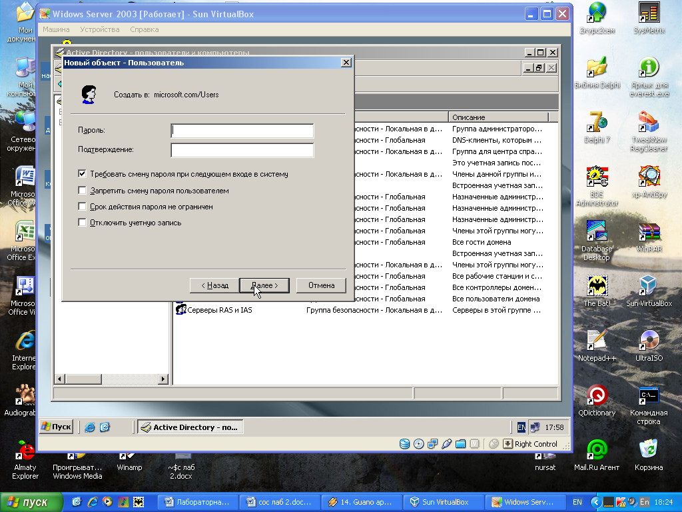Click the right arrow of tree pane scrollbar
This screenshot has width=682, height=512.
(x=163, y=379)
